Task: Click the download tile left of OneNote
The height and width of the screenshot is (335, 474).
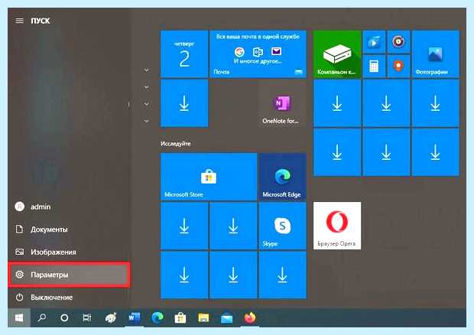Action: coord(184,103)
